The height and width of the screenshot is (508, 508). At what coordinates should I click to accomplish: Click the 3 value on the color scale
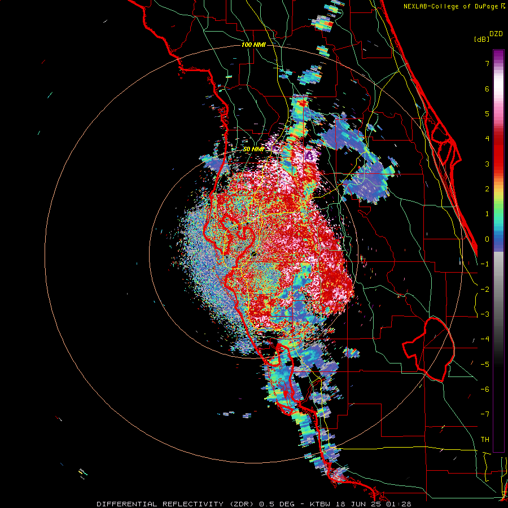coord(487,164)
